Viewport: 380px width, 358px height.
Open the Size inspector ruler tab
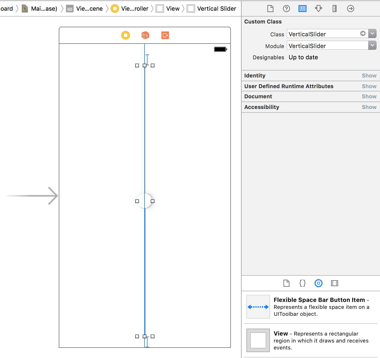(x=334, y=9)
